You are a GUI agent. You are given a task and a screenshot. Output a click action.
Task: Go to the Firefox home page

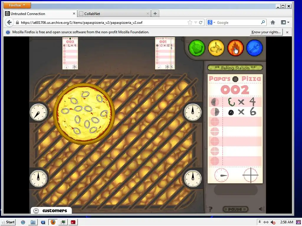pyautogui.click(x=273, y=22)
